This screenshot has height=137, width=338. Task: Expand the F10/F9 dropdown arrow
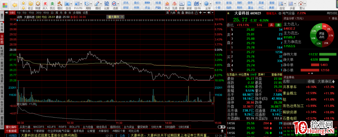pos(81,4)
